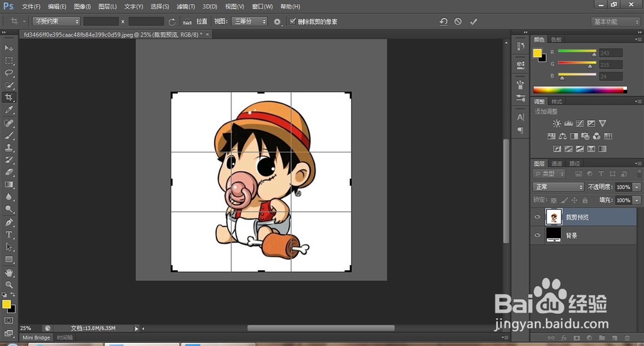The height and width of the screenshot is (346, 644).
Task: Select the Blur tool
Action: pyautogui.click(x=8, y=197)
